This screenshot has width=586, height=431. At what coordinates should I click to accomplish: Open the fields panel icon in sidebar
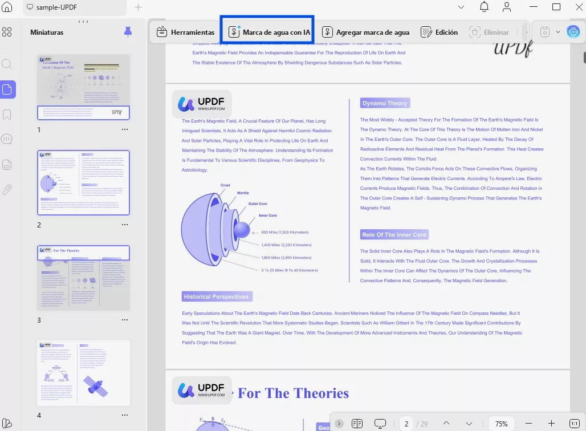coord(7,164)
